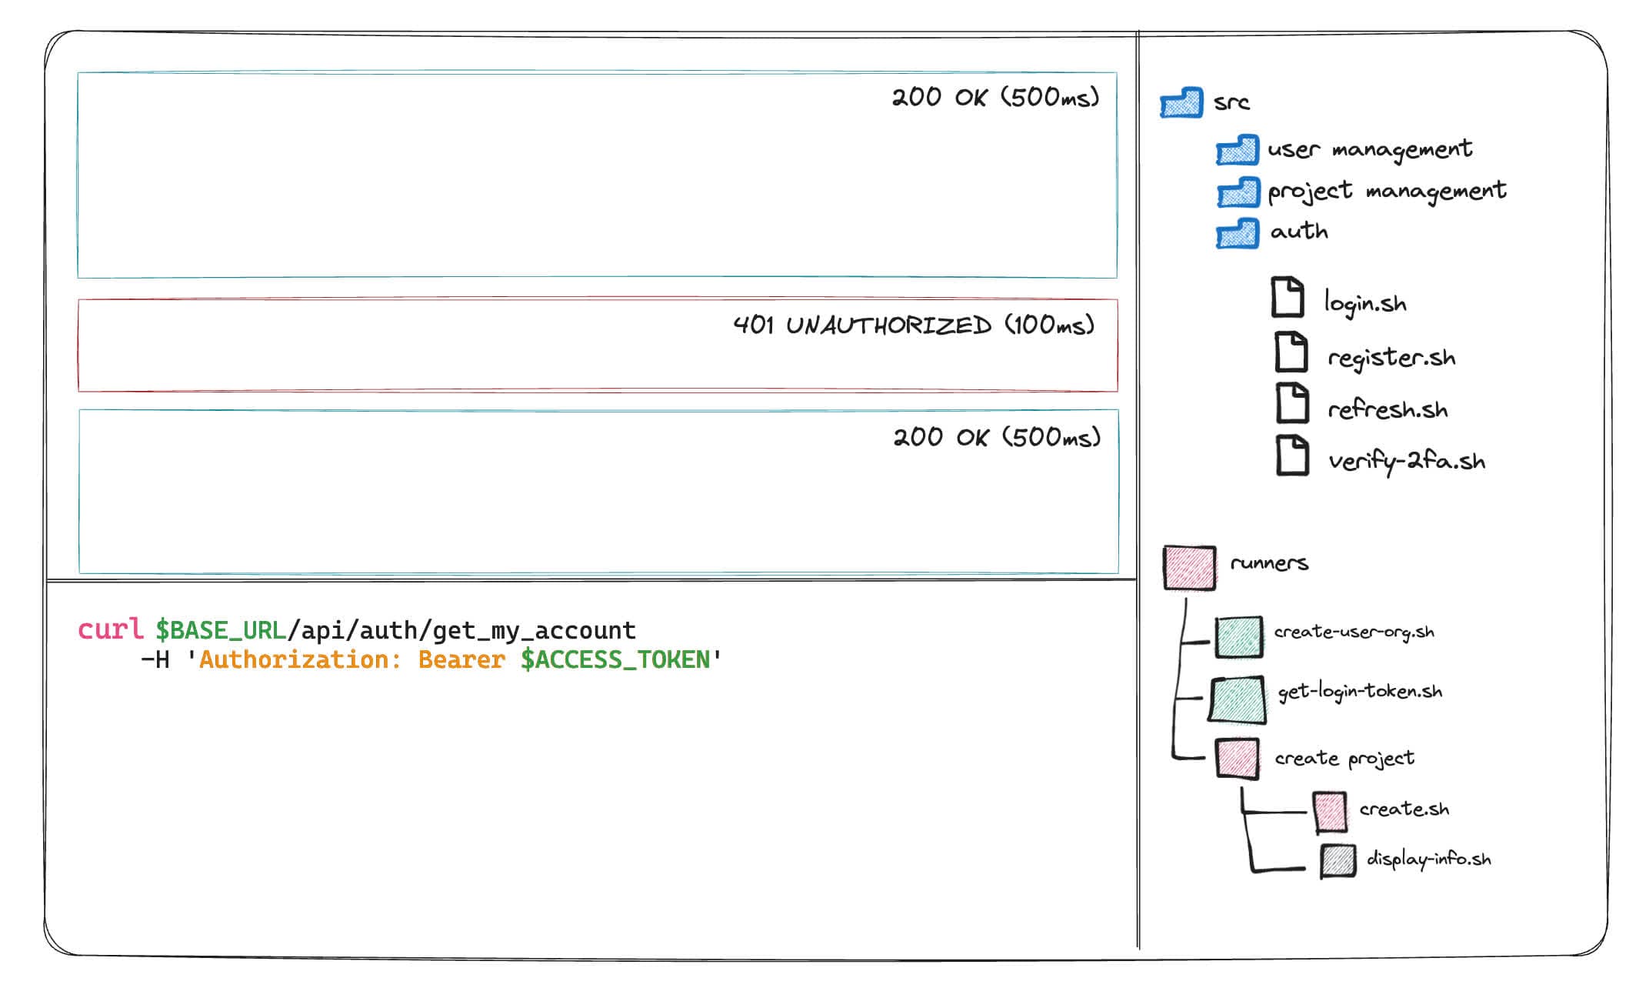The height and width of the screenshot is (988, 1649).
Task: Click the verify-2fa.sh file icon
Action: 1293,456
